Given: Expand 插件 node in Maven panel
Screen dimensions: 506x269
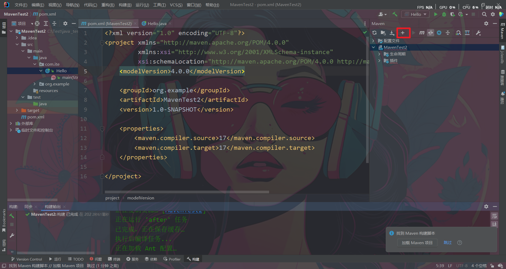Looking at the screenshot, I should [379, 61].
